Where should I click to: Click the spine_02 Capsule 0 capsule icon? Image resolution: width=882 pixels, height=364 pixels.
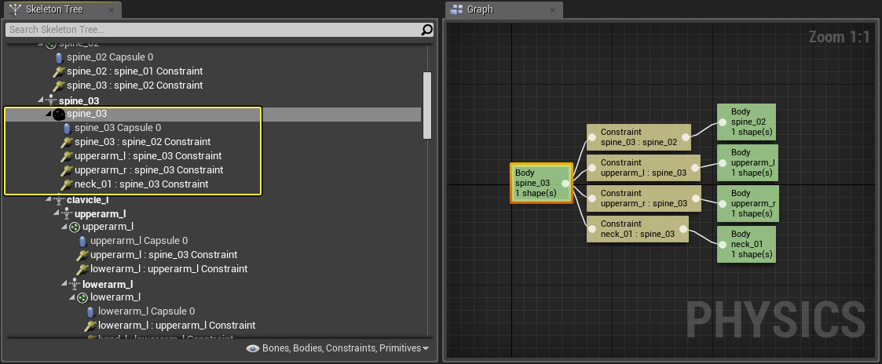59,57
